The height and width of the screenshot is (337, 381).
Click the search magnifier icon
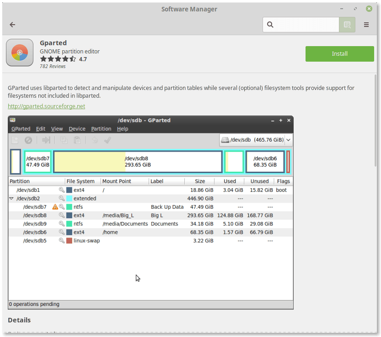tap(270, 25)
